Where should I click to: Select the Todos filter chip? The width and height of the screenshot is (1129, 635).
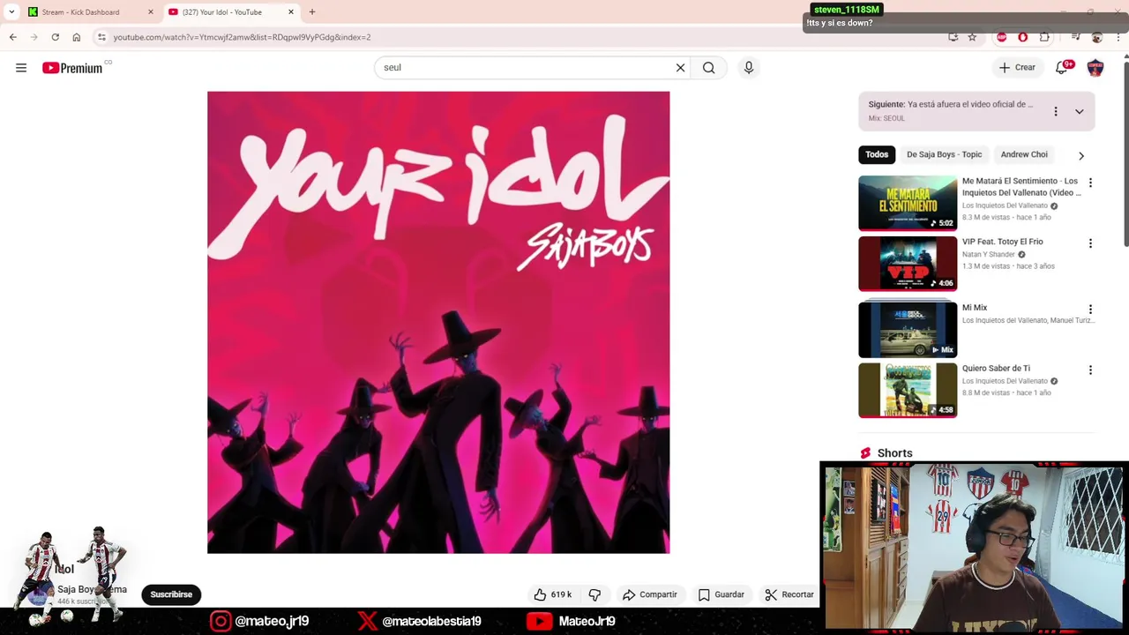tap(877, 154)
